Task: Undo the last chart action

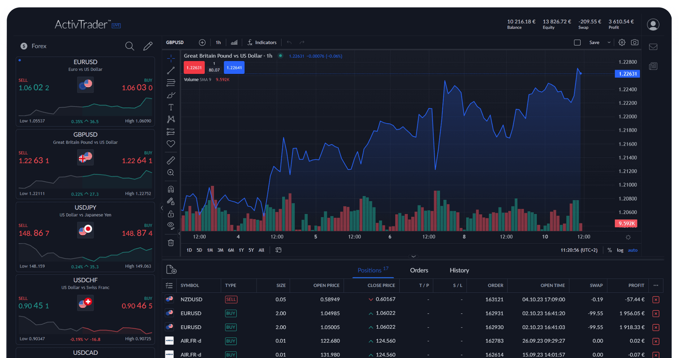Action: coord(289,43)
